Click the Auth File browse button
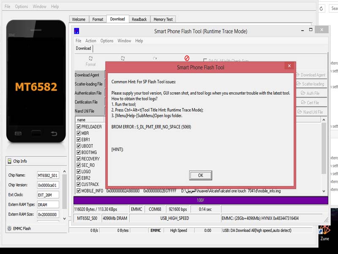 [311, 93]
